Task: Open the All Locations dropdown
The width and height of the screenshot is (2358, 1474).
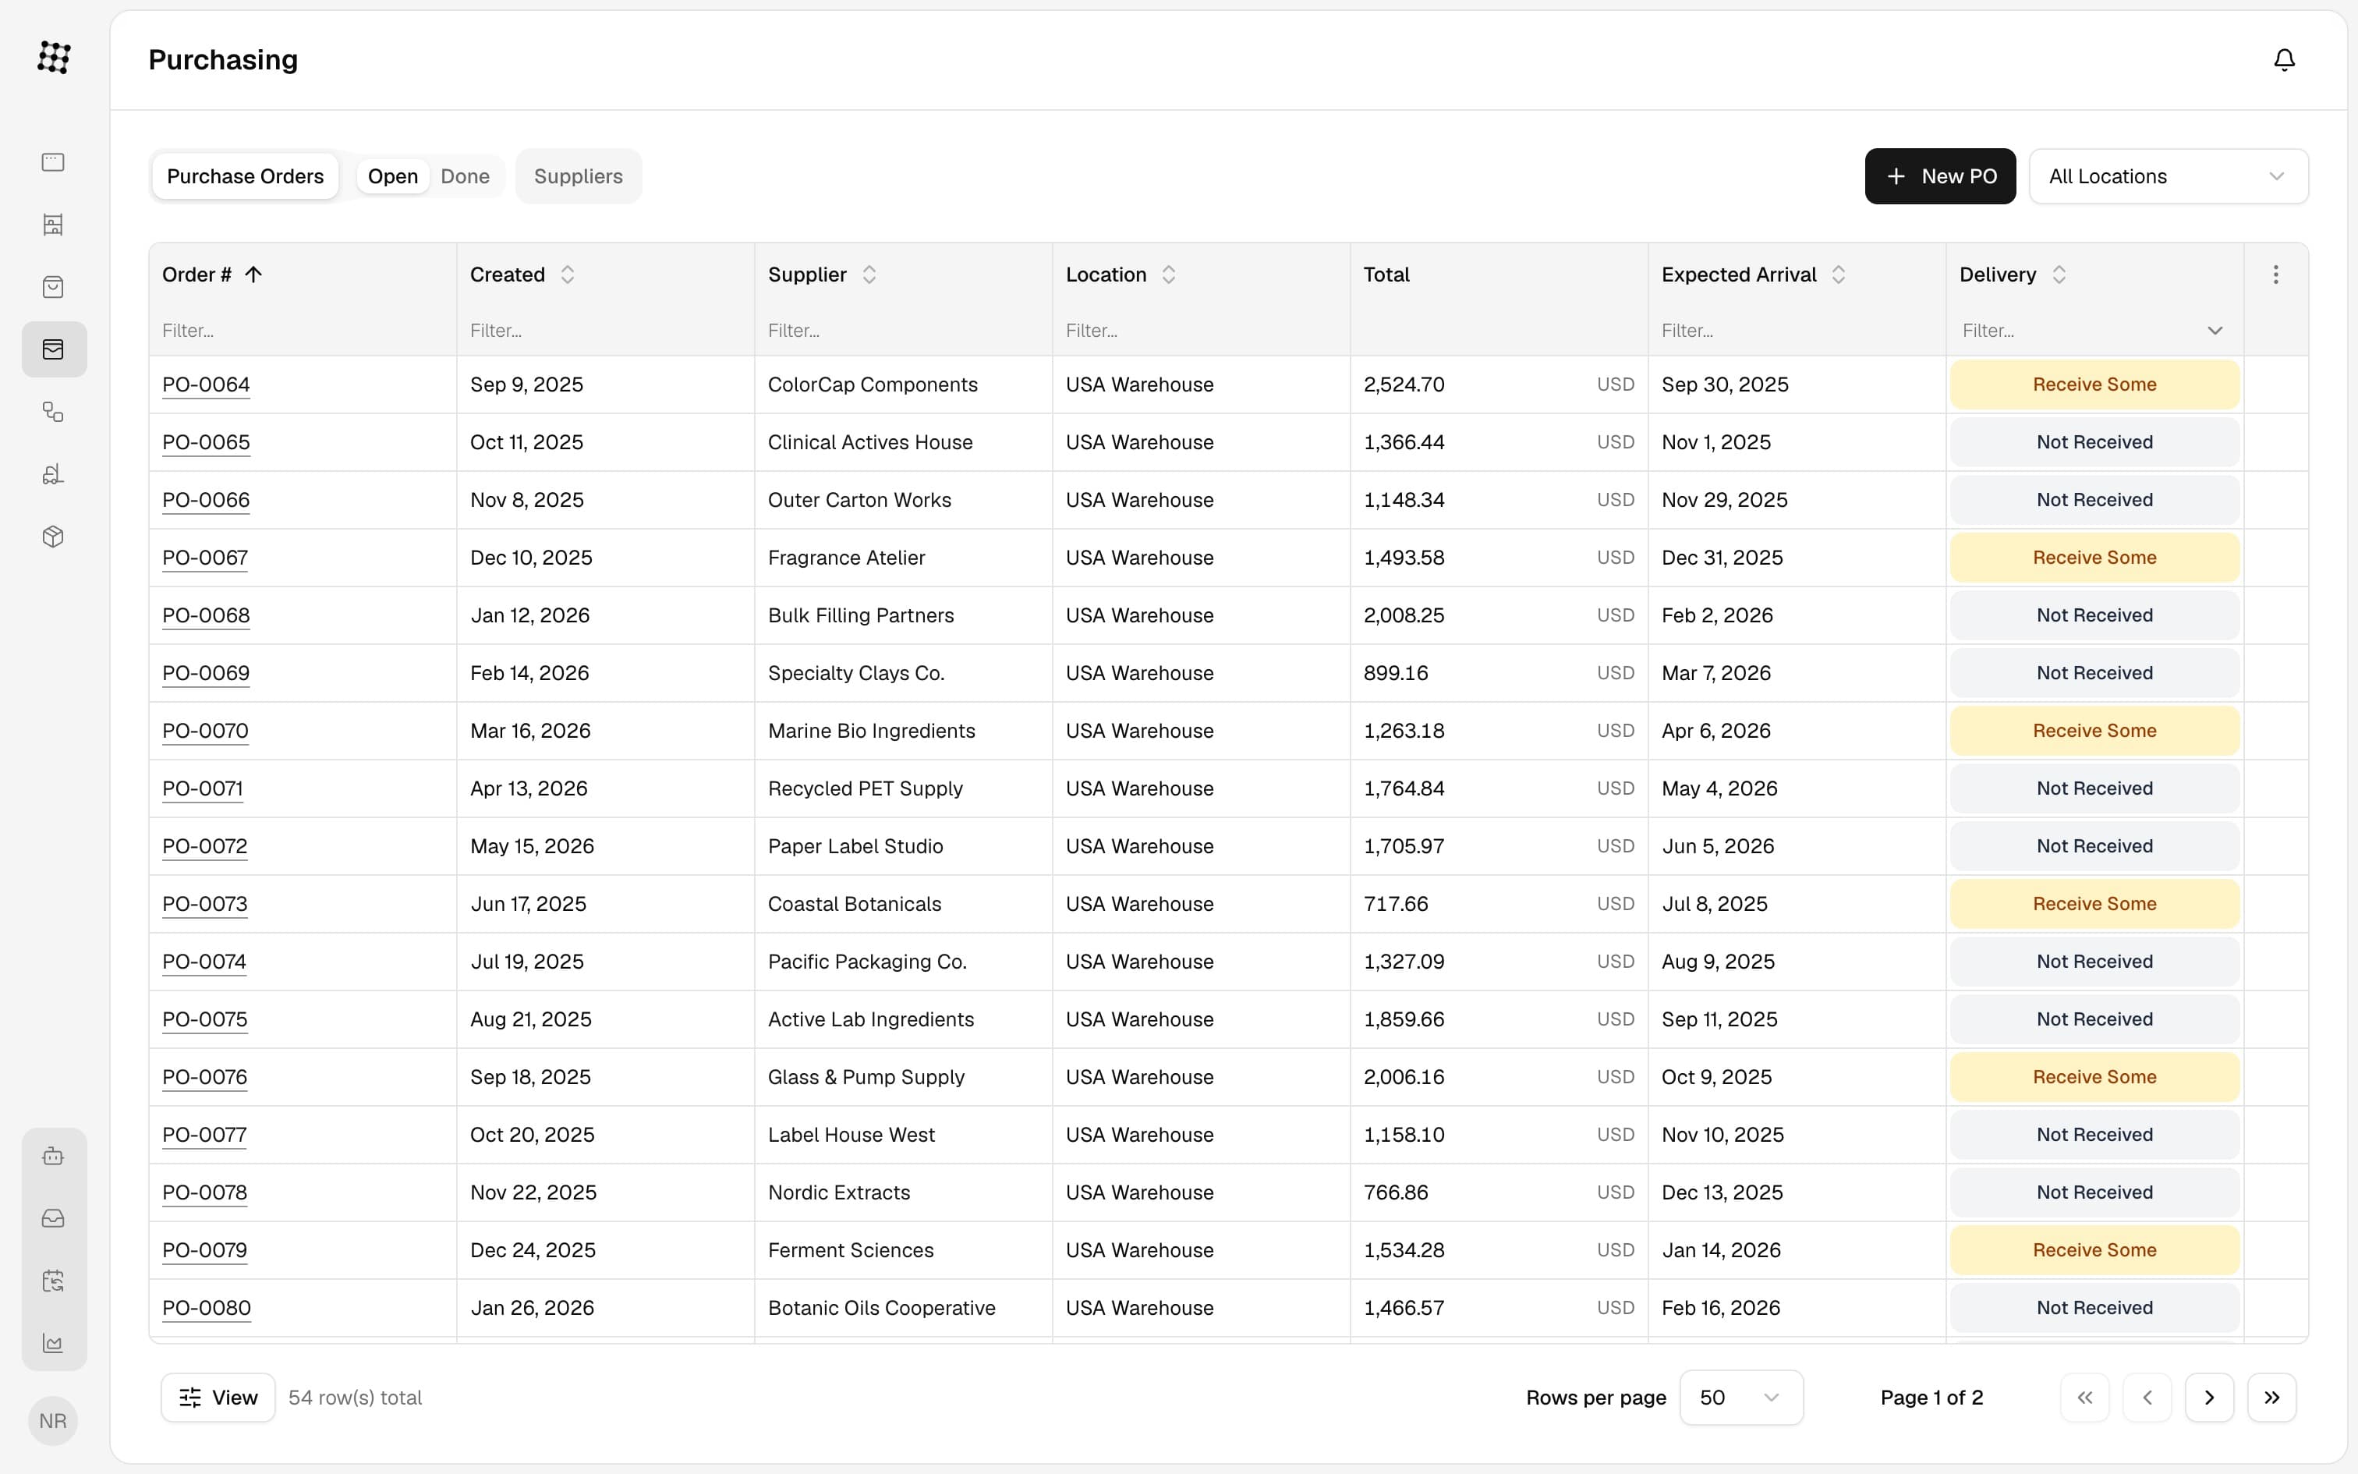Action: (x=2169, y=176)
